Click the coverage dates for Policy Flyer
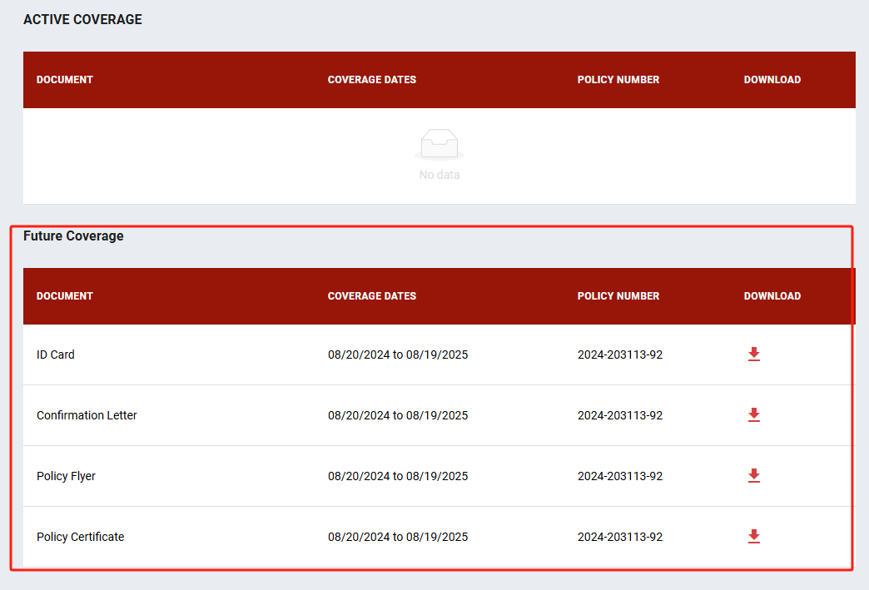The width and height of the screenshot is (869, 590). [x=398, y=476]
